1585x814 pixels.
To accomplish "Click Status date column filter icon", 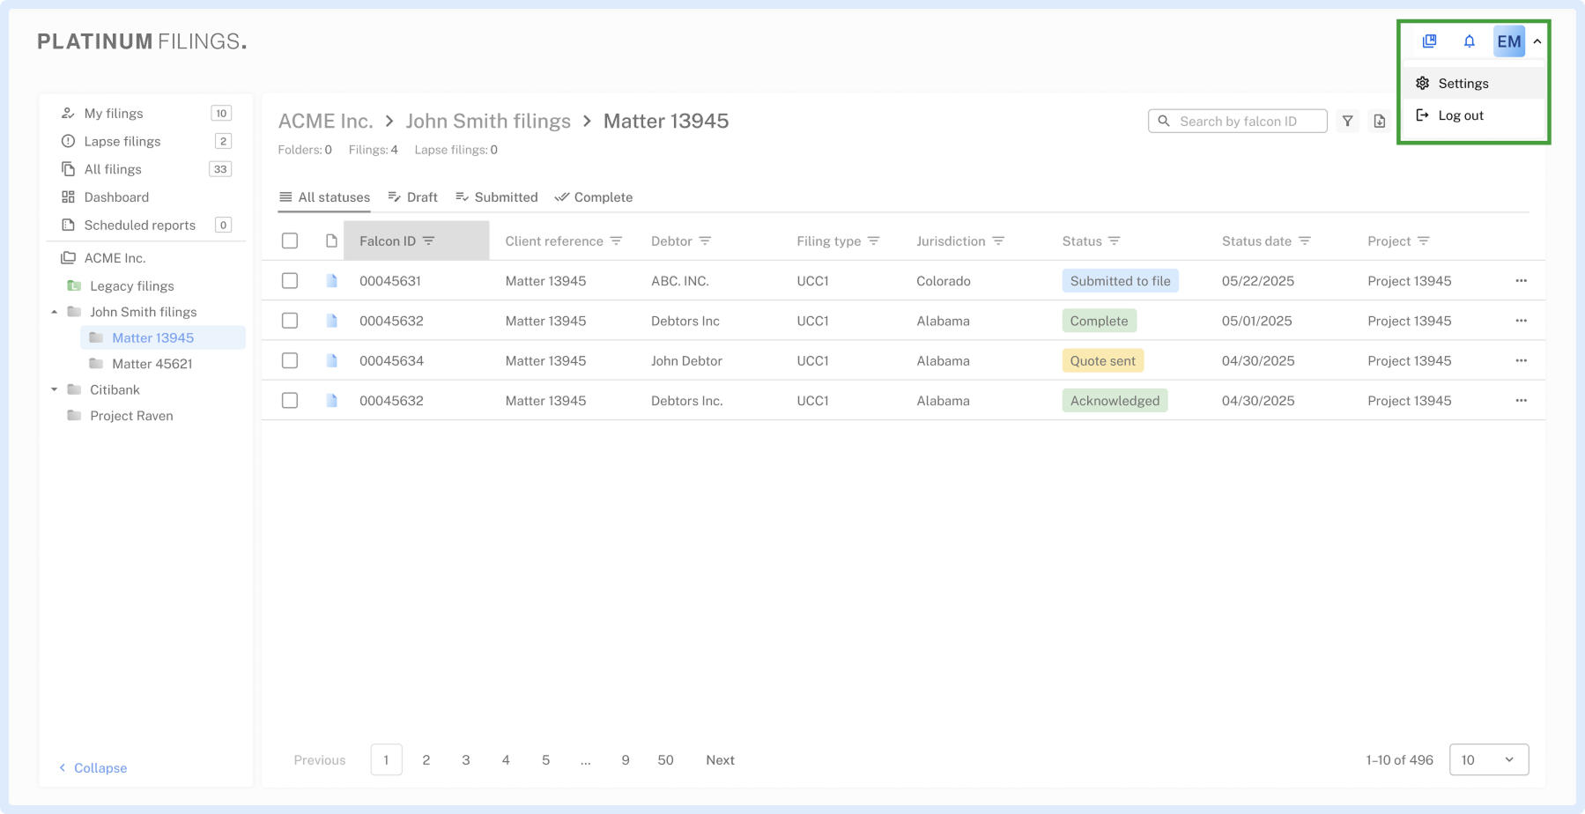I will (1305, 241).
